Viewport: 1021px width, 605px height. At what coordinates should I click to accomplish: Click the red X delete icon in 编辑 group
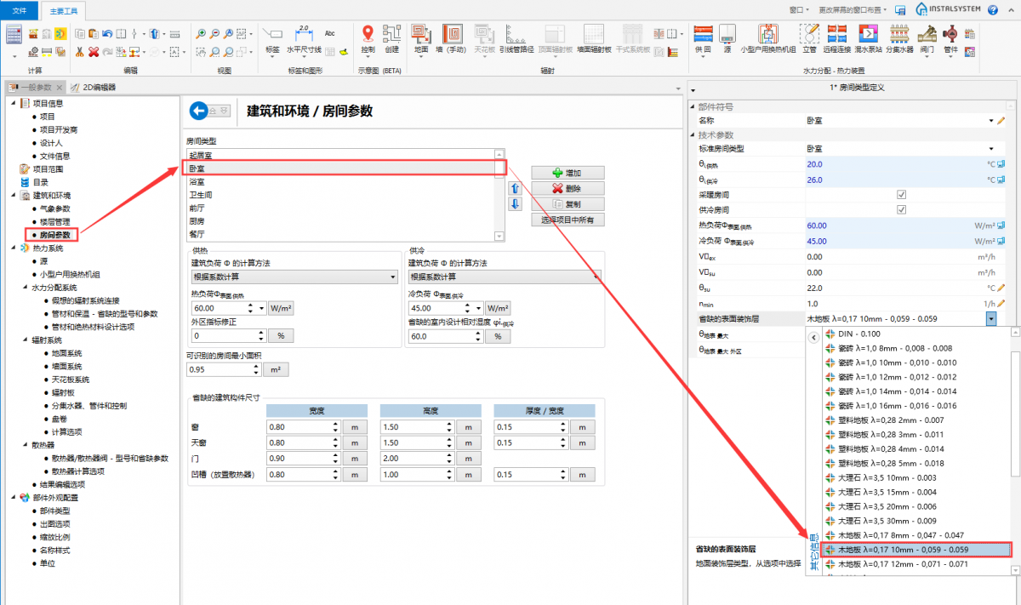pyautogui.click(x=94, y=52)
